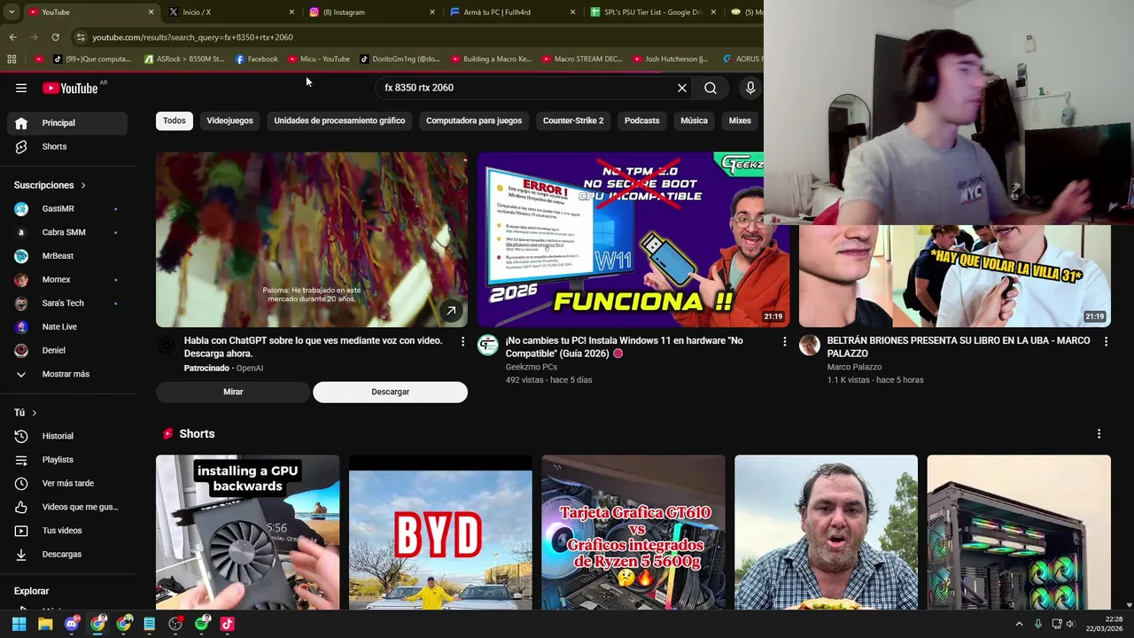Open the Windows Start menu
Screen dimensions: 1134x638
(19, 624)
